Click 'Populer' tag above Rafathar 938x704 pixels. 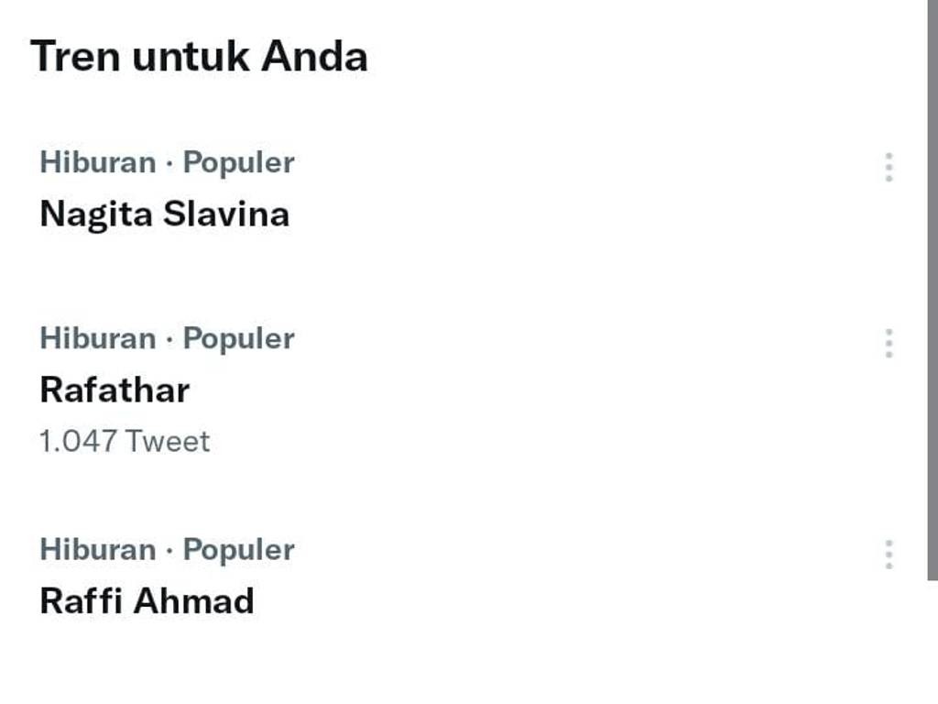pos(238,339)
